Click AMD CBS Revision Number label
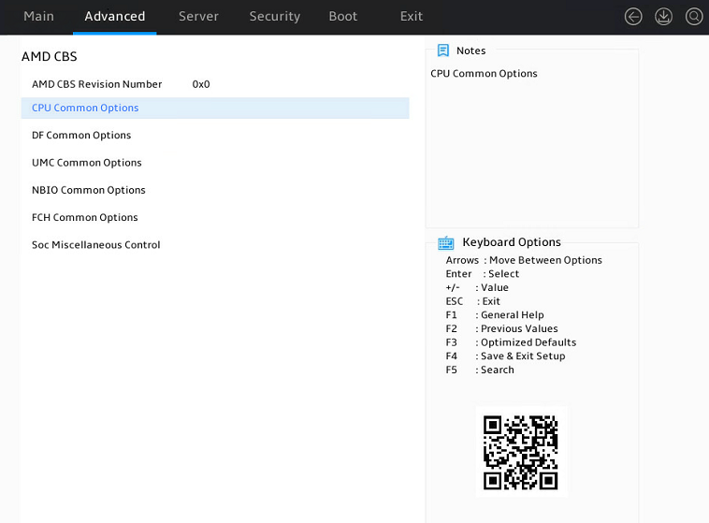The width and height of the screenshot is (709, 523). [96, 84]
